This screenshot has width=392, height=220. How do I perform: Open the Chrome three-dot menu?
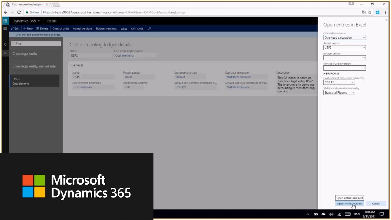(x=385, y=12)
